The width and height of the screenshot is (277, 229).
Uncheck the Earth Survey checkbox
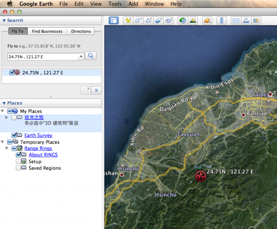coord(14,135)
